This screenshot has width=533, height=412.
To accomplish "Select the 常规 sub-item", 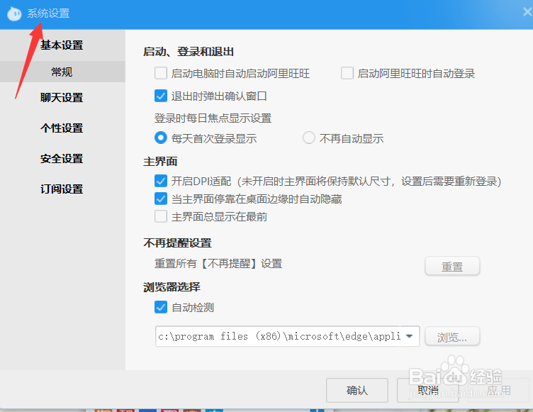I will click(62, 72).
